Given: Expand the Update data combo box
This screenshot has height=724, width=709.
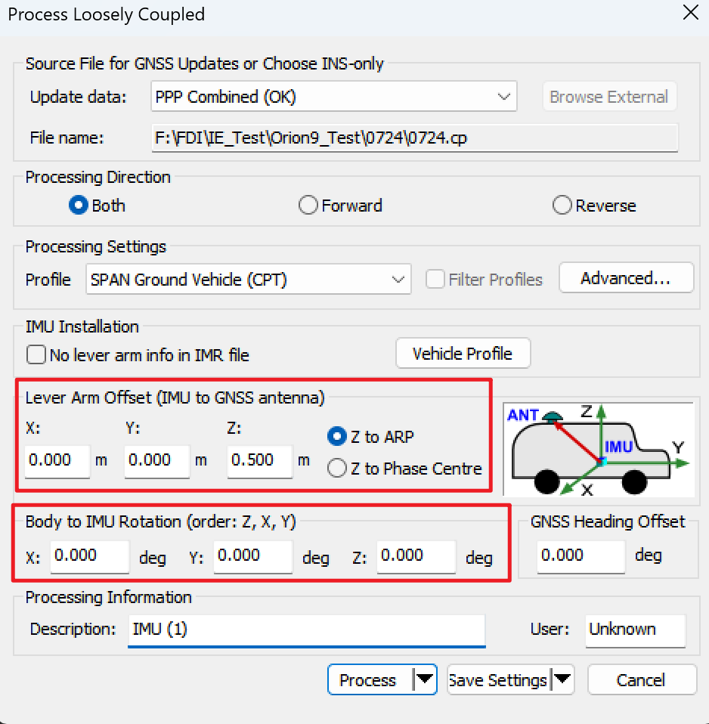Looking at the screenshot, I should 333,97.
